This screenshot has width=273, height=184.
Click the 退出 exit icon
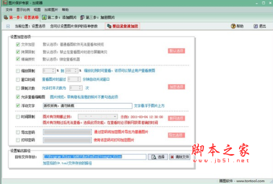[x=256, y=26]
